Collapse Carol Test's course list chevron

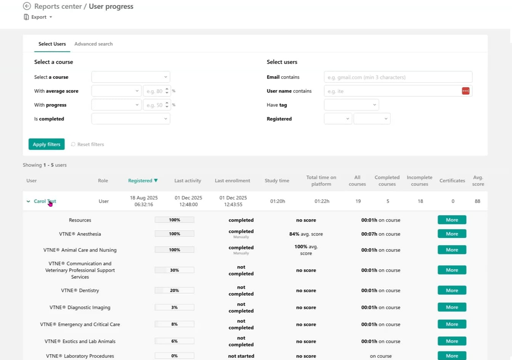pyautogui.click(x=28, y=201)
